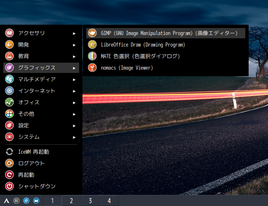Open the start menu logo in taskbar

click(x=7, y=201)
